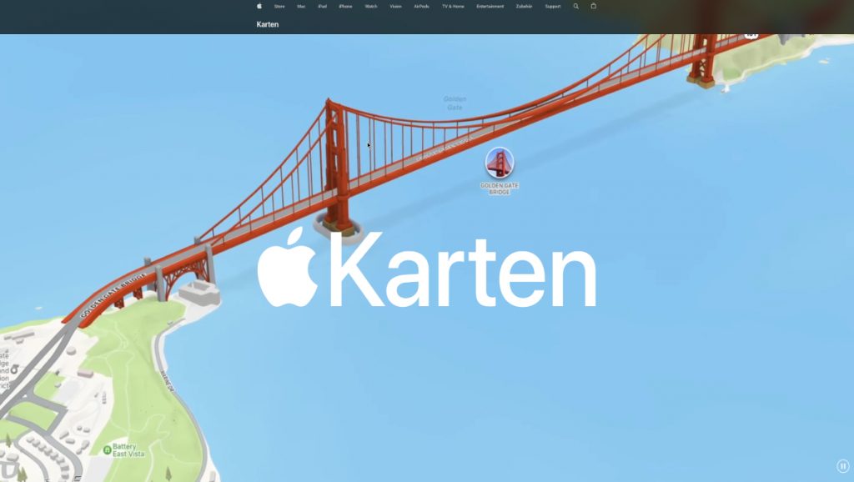Click the Apple logo in the navigation bar
This screenshot has width=854, height=482.
pyautogui.click(x=259, y=6)
